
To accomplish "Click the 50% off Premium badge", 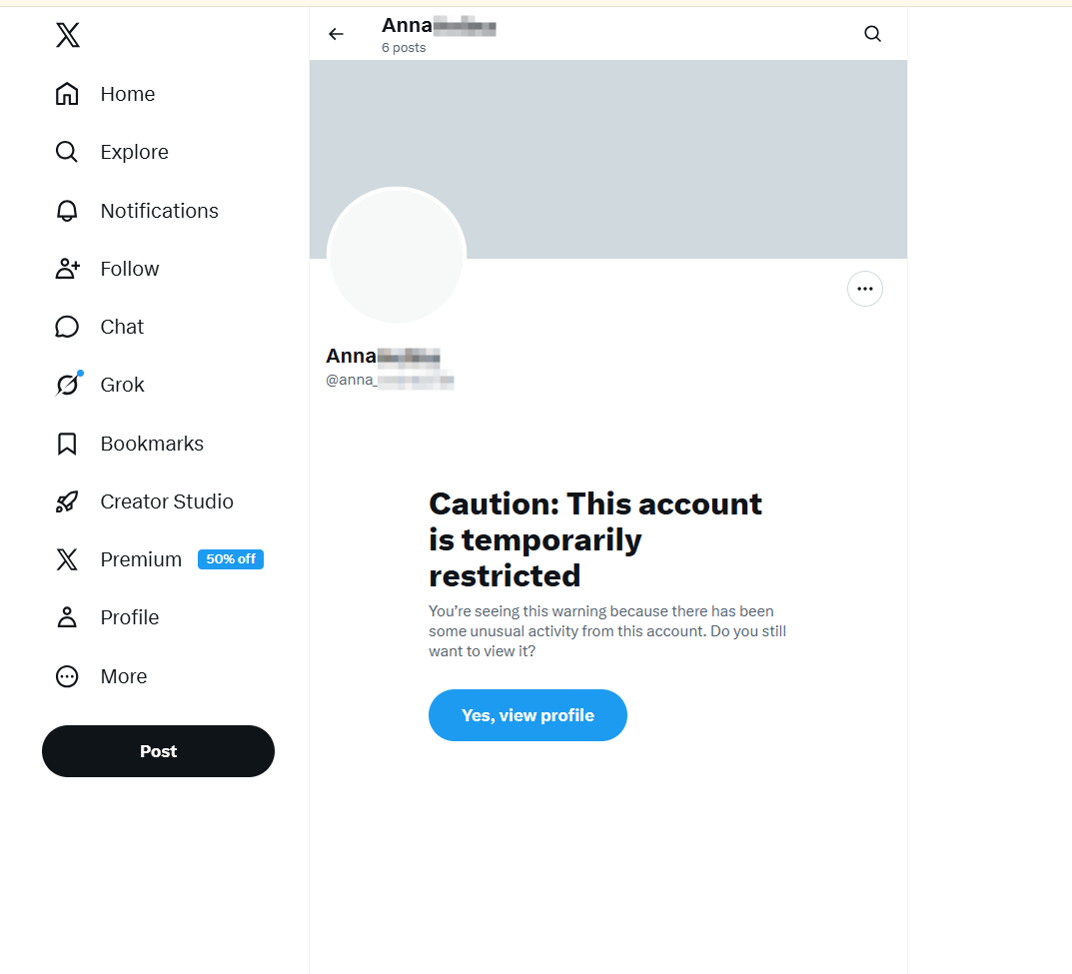I will click(231, 559).
